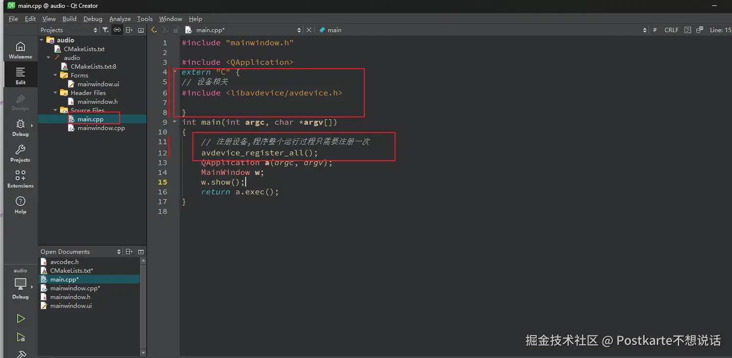Click the scroll down arrow in Open Documents
Image resolution: width=732 pixels, height=358 pixels.
click(x=143, y=353)
